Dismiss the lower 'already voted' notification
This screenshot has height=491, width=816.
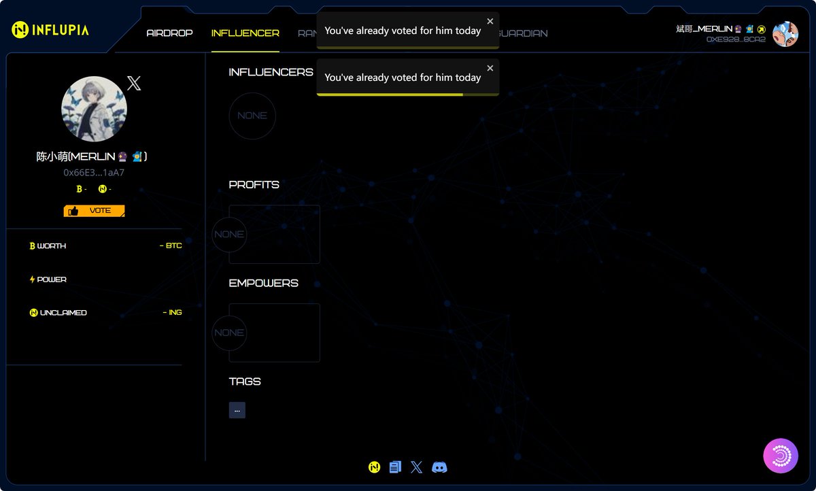tap(490, 69)
